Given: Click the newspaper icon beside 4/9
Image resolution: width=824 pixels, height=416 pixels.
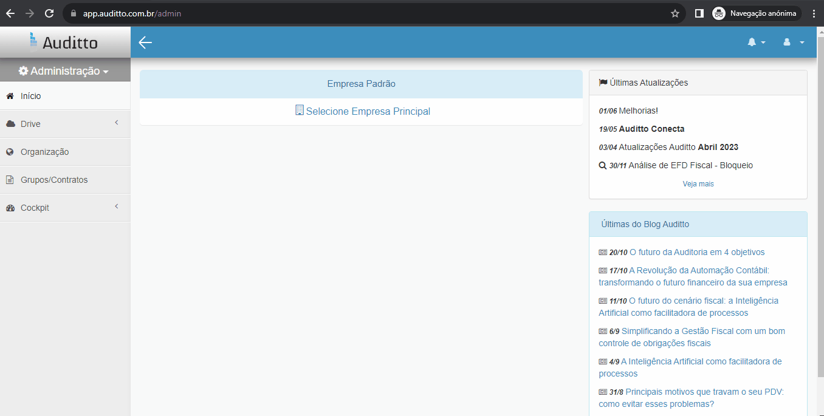Looking at the screenshot, I should (603, 361).
